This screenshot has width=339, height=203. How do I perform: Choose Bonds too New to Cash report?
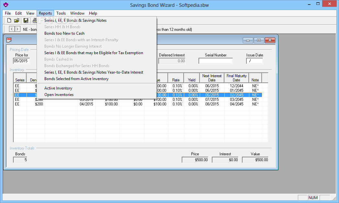96,33
